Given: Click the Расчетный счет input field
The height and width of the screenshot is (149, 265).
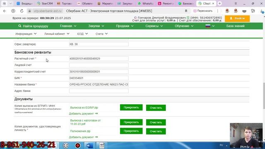Looking at the screenshot, I should click(x=99, y=59).
